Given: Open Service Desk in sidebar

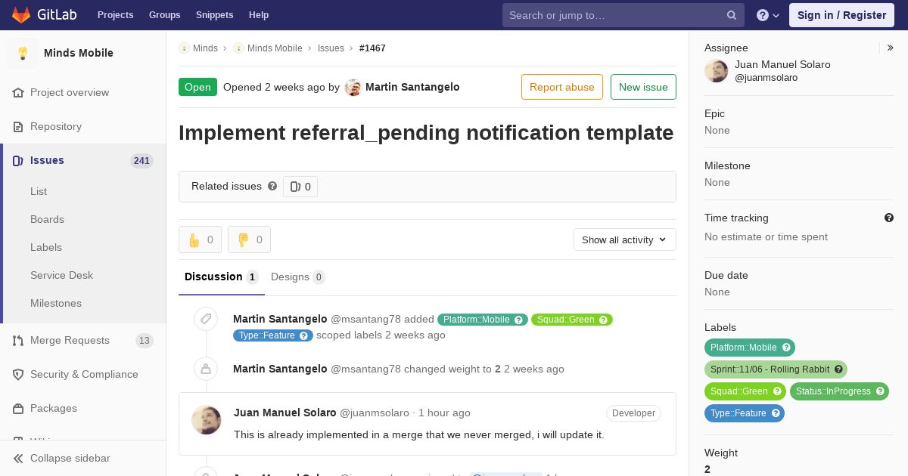Looking at the screenshot, I should point(61,275).
